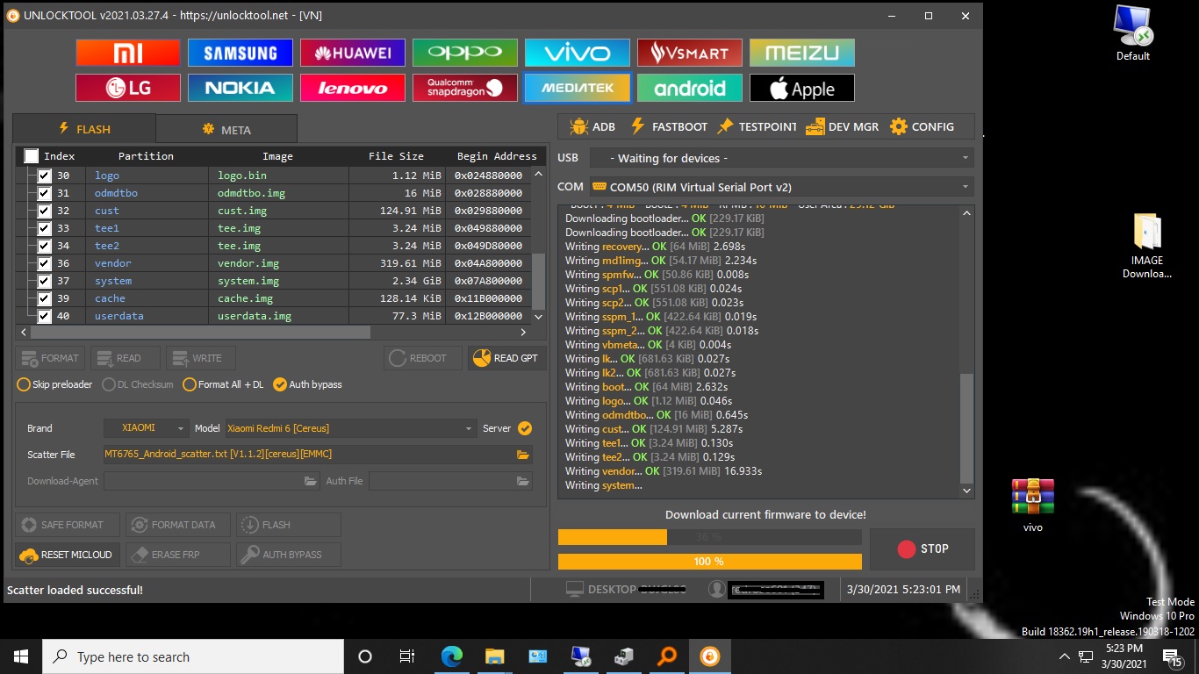
Task: Open the Windows Start menu
Action: [x=21, y=656]
